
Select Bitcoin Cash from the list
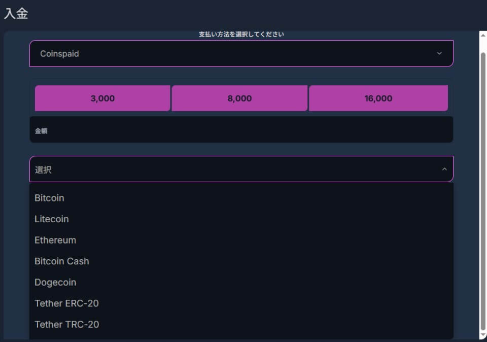tap(241, 261)
